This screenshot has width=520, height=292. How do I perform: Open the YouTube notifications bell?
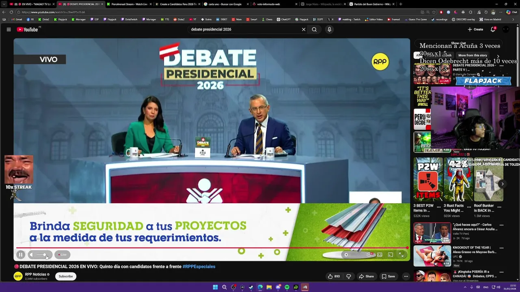pyautogui.click(x=493, y=29)
